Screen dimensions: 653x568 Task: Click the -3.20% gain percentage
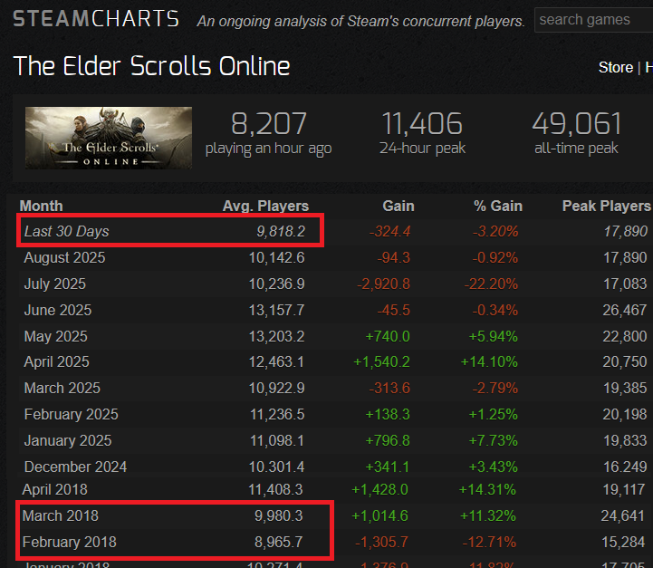click(495, 231)
